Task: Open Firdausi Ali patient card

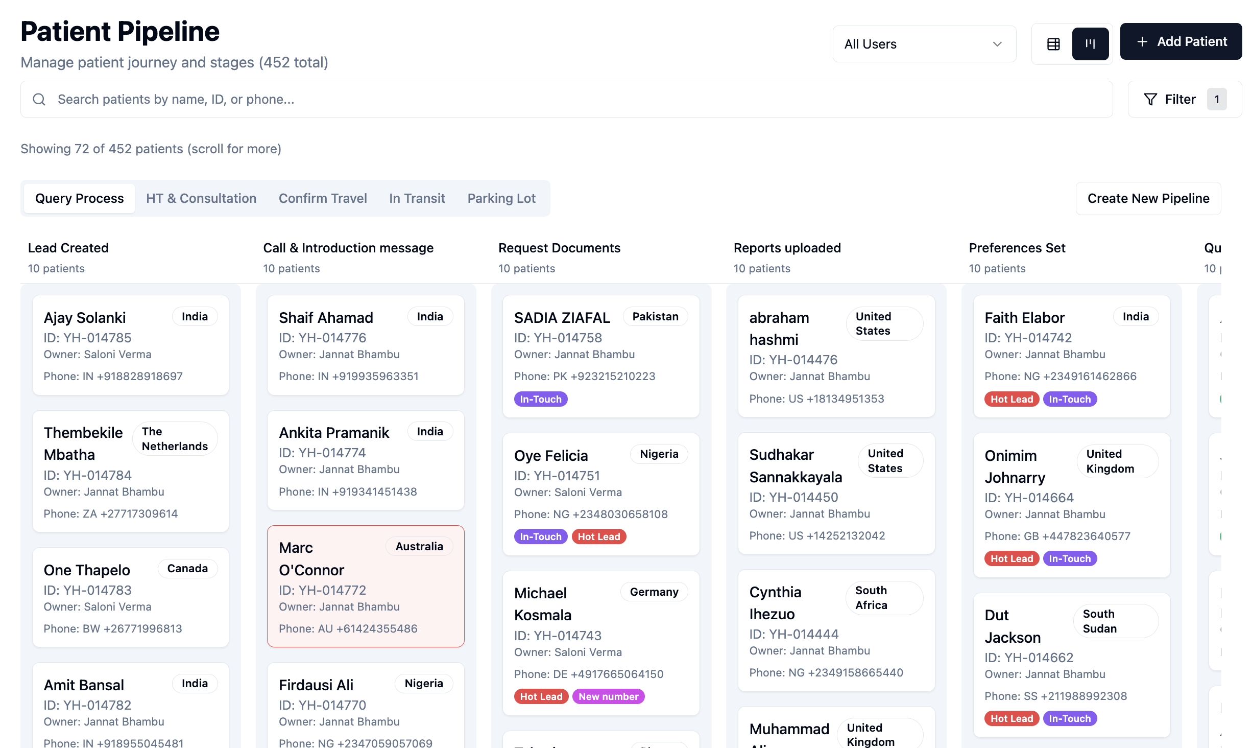Action: tap(366, 706)
